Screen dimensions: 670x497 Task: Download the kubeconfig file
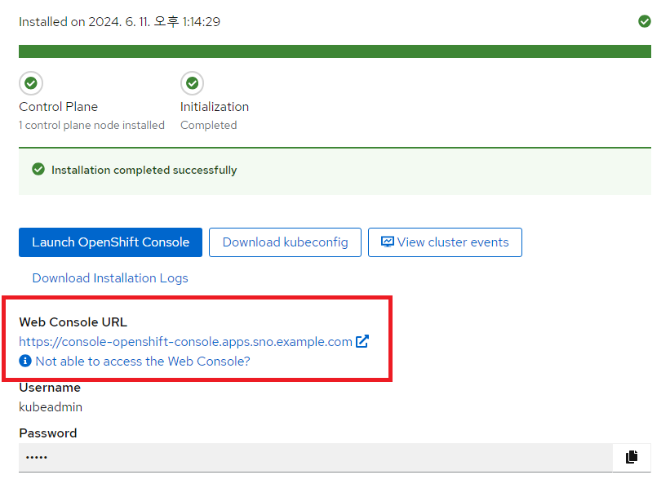285,242
